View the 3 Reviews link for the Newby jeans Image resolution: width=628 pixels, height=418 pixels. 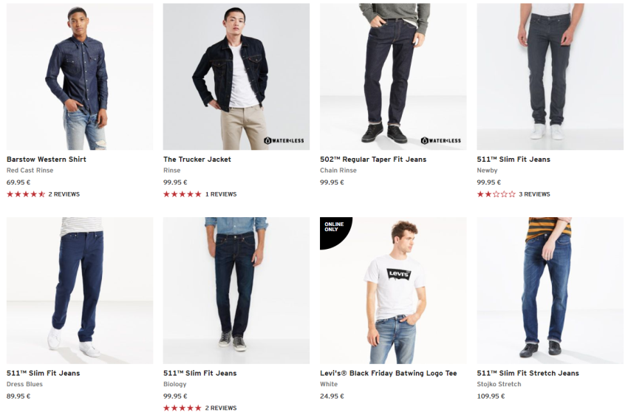pos(534,194)
